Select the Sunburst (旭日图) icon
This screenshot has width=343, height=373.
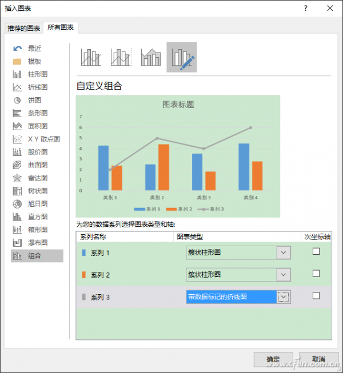17,204
